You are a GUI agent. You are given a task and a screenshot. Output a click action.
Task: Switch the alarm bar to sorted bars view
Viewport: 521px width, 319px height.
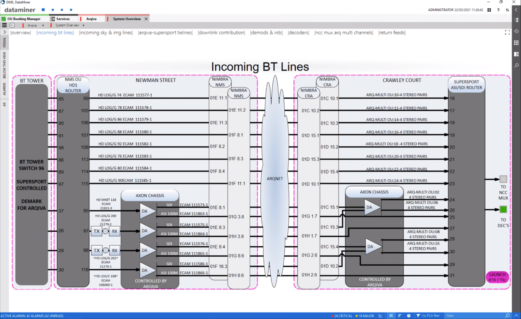(x=400, y=316)
